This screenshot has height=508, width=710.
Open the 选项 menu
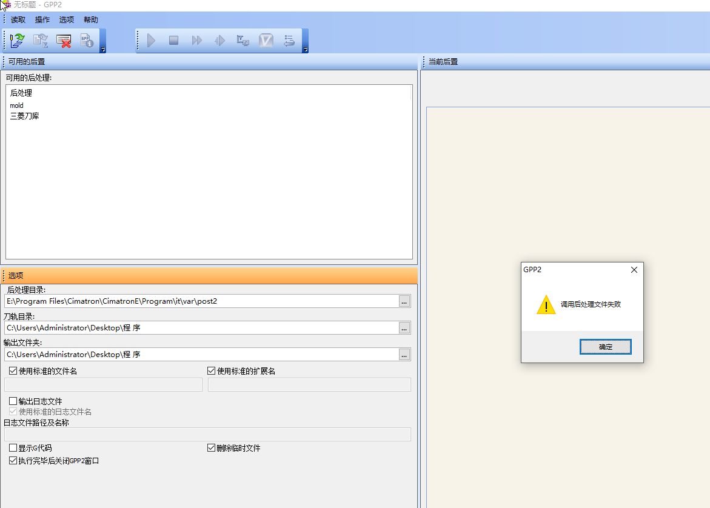[67, 19]
